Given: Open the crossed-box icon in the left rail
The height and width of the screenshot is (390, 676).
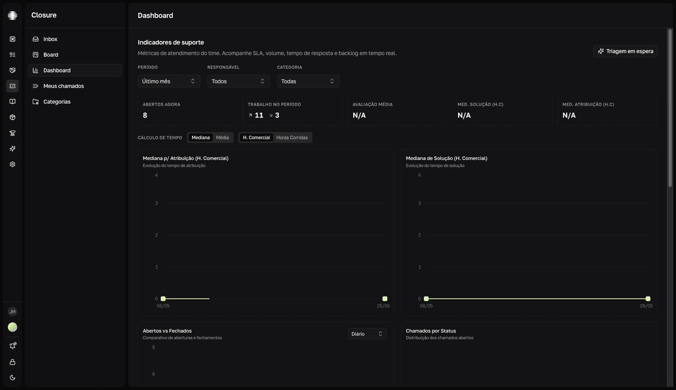Looking at the screenshot, I should click(x=12, y=39).
